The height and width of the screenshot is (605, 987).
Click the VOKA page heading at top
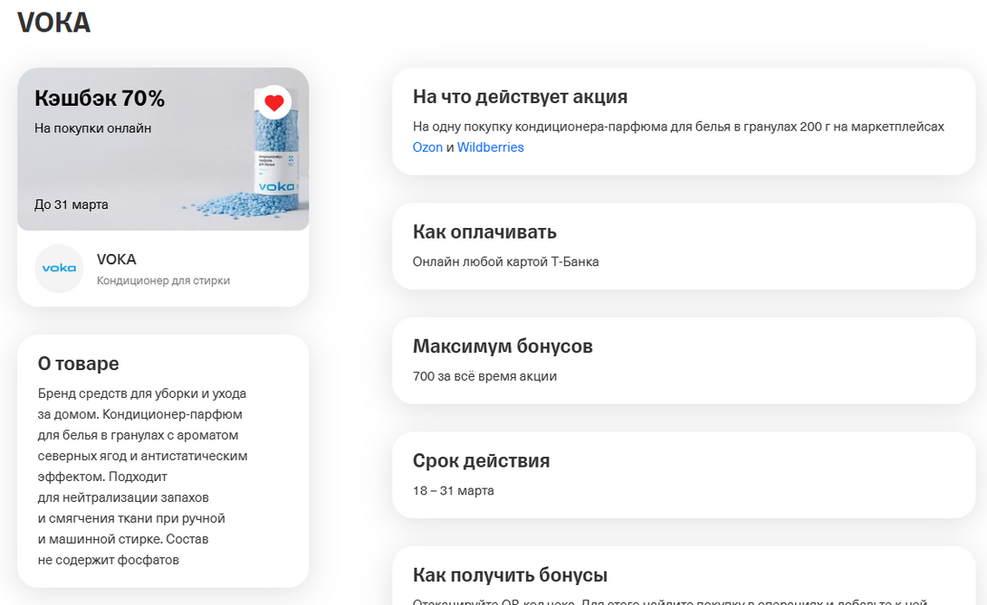tap(53, 23)
